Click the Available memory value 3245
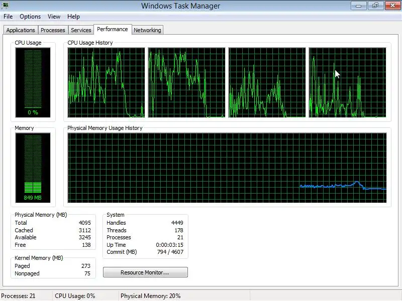The image size is (402, 301). point(85,237)
